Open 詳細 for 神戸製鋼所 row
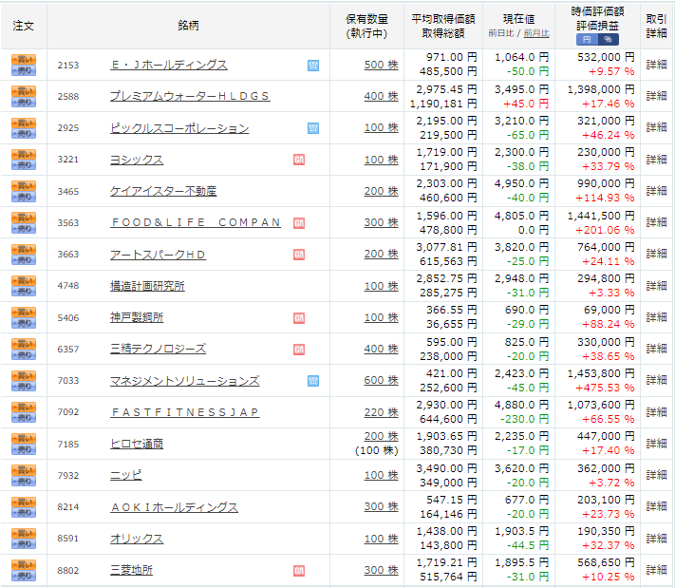 click(x=656, y=317)
